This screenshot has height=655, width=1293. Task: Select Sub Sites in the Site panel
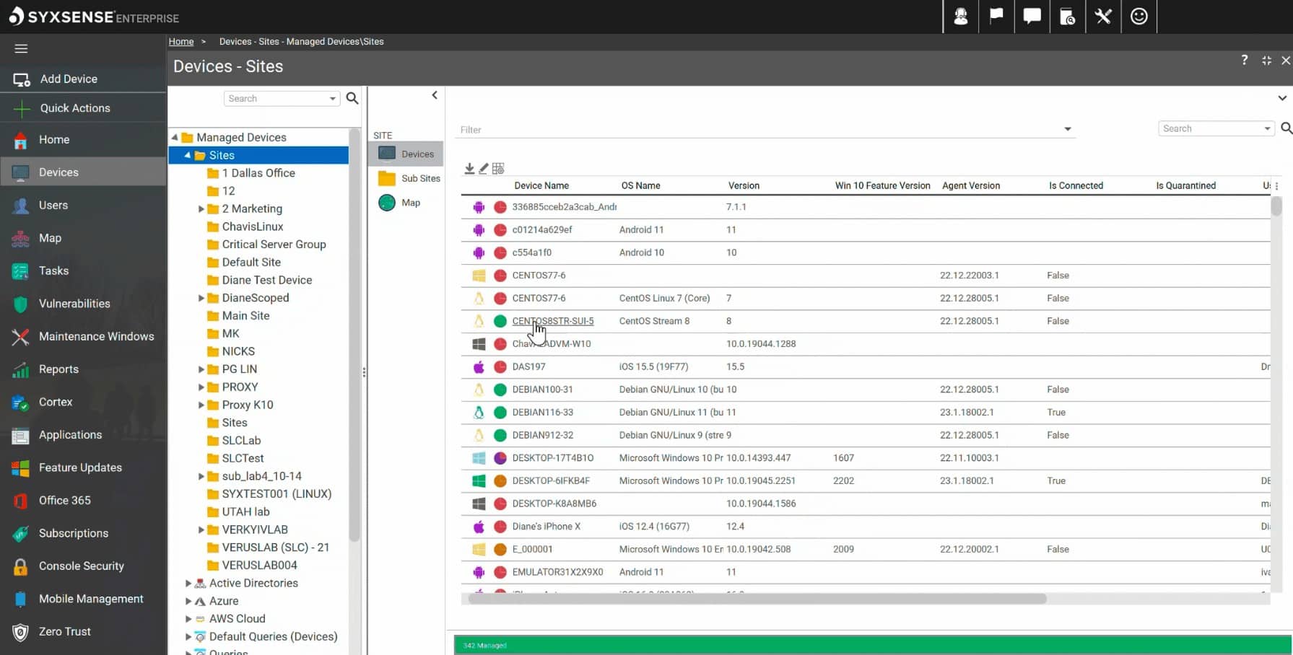click(409, 178)
